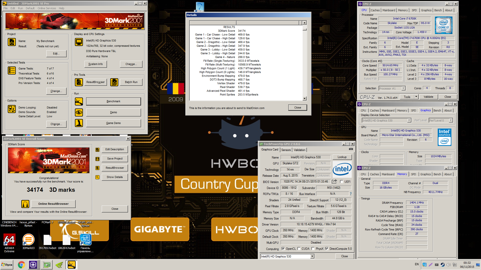
Task: Switch to the SPD tab in bottom CPU-Z
Action: click(x=413, y=174)
